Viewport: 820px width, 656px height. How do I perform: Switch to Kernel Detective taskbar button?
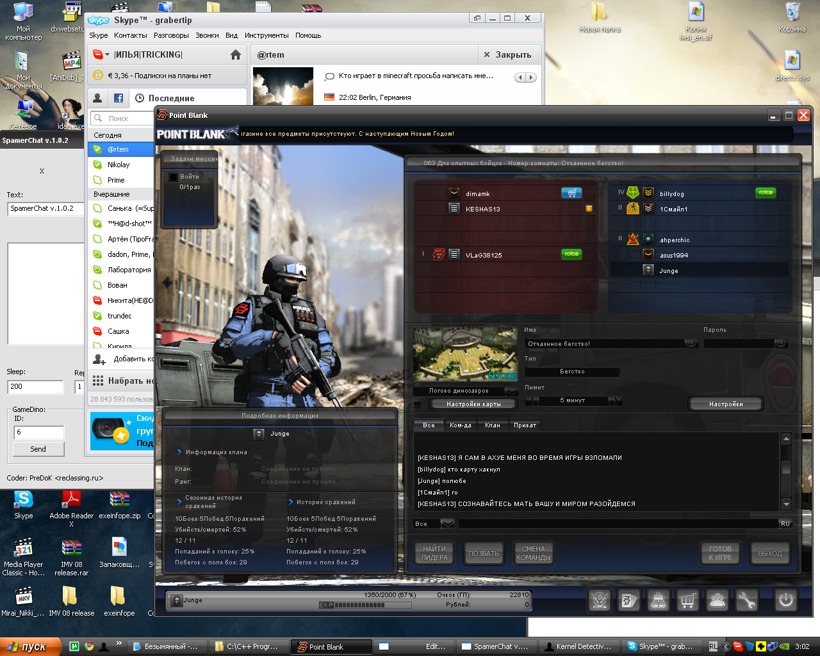(x=580, y=646)
